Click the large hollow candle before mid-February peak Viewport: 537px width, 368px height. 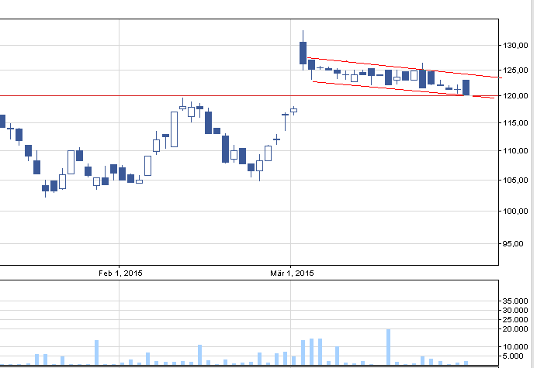pyautogui.click(x=175, y=129)
